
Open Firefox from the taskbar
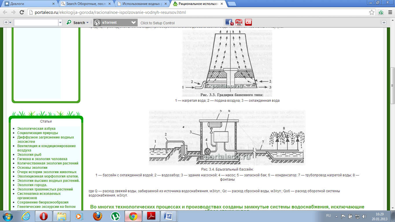[x=98, y=216]
